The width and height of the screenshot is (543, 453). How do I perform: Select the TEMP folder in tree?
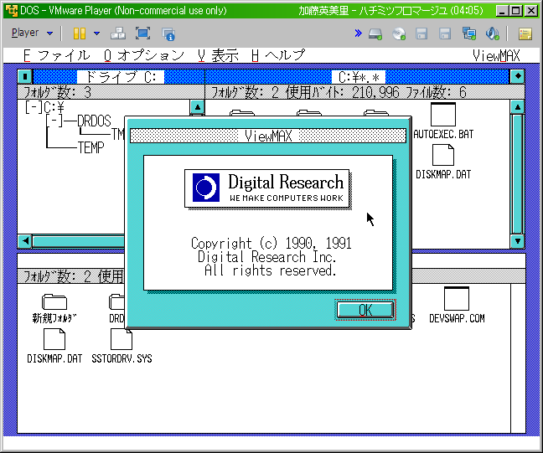pyautogui.click(x=90, y=147)
